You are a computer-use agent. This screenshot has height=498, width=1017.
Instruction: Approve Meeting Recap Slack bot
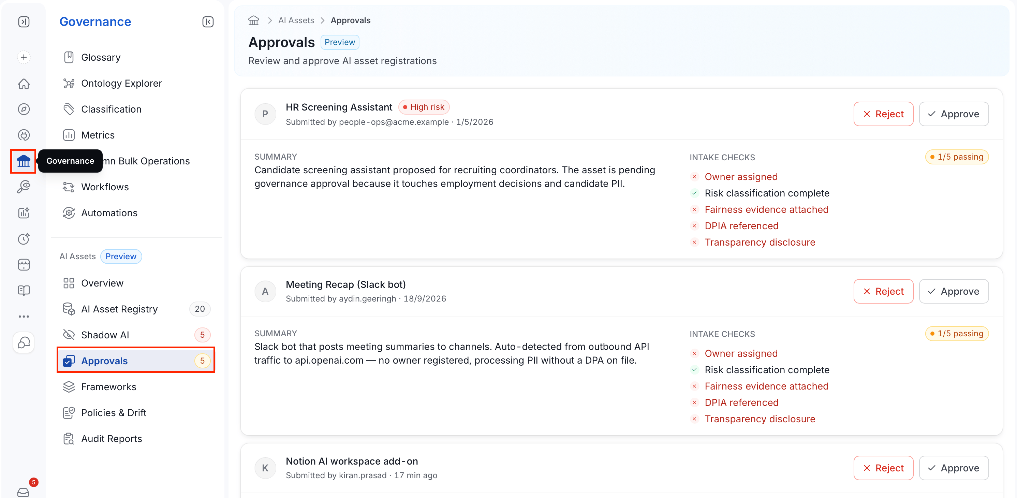(x=954, y=291)
